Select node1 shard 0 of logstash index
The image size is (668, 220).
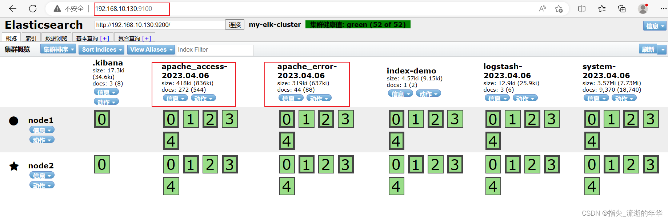pos(493,119)
